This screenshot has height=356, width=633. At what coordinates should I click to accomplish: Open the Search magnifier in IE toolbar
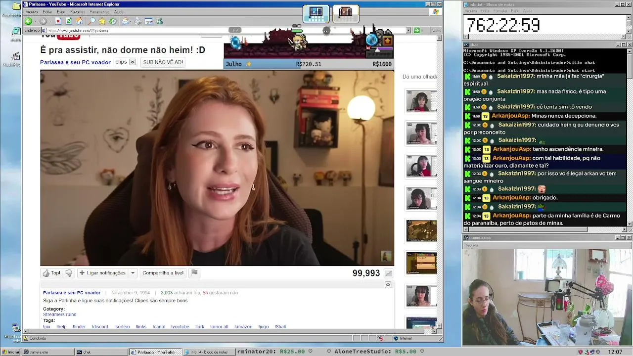[x=91, y=21]
